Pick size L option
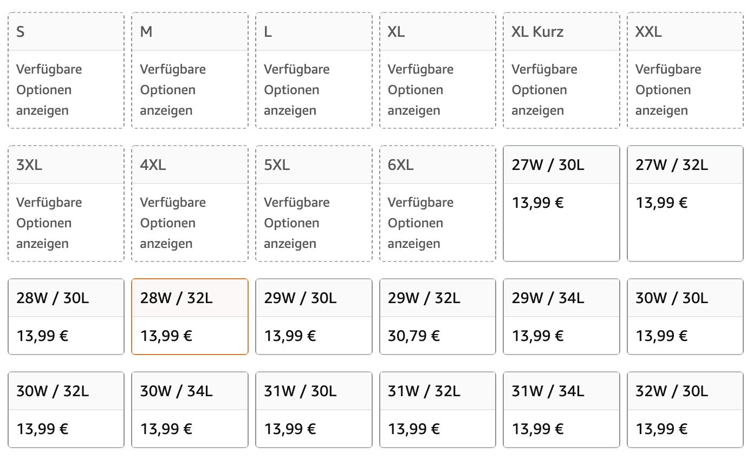 point(314,70)
